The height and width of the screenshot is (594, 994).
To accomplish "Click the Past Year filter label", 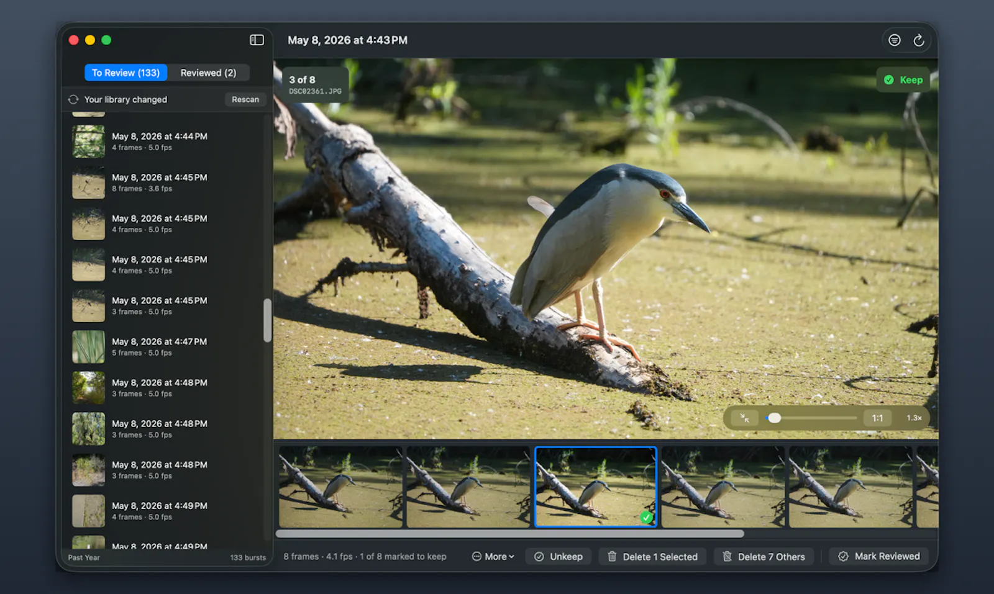I will pyautogui.click(x=84, y=557).
